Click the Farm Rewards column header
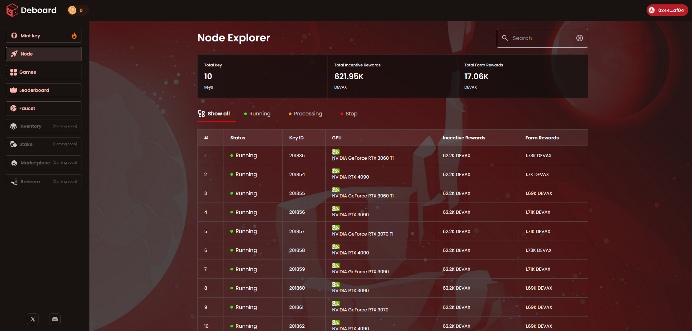Viewport: 692px width, 331px height. point(542,138)
